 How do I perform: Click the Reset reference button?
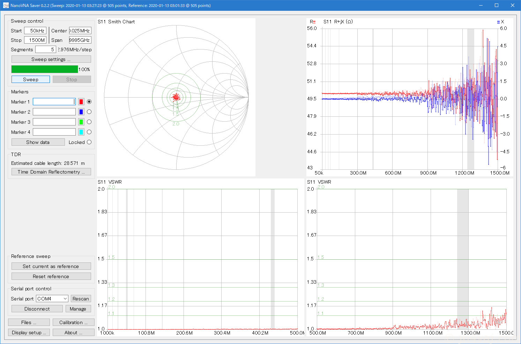click(x=51, y=276)
